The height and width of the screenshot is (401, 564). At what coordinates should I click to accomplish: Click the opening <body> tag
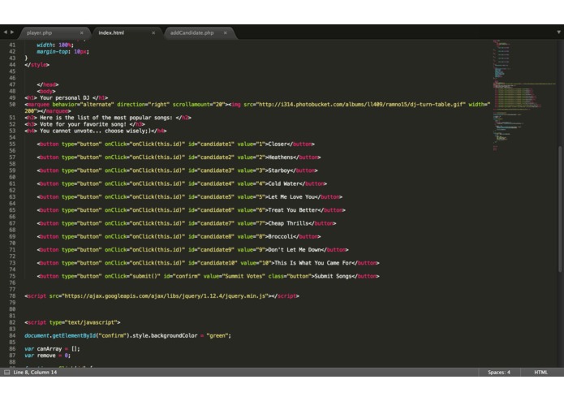pos(46,92)
